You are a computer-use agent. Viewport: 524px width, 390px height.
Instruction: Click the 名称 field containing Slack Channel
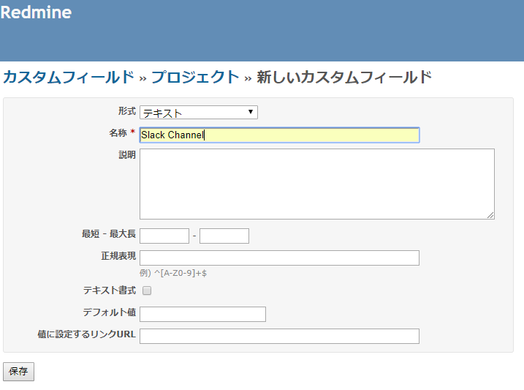(x=279, y=135)
